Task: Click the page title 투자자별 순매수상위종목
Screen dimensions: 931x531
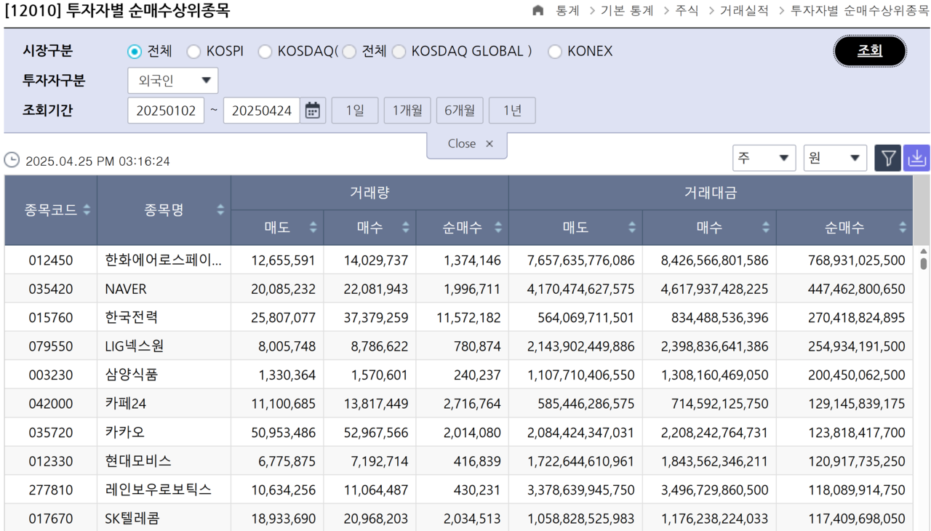Action: coord(148,11)
